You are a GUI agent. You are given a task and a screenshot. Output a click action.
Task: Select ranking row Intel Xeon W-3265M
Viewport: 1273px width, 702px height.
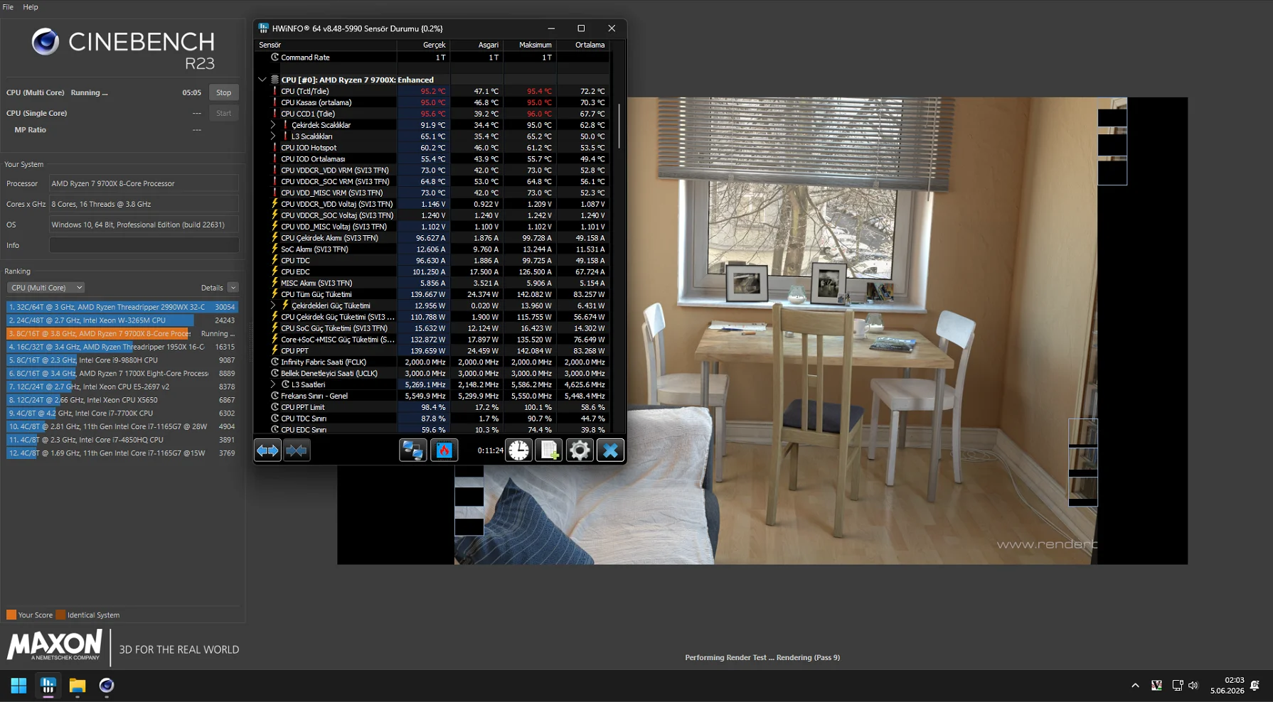point(122,320)
